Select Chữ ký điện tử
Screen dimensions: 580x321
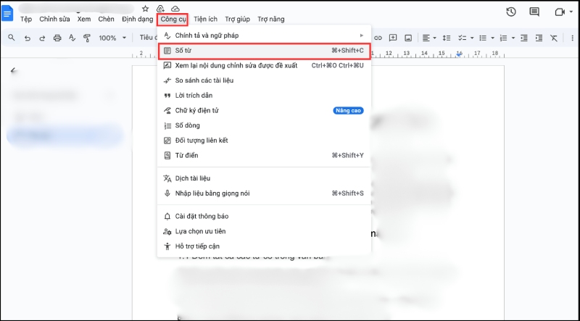pos(264,111)
